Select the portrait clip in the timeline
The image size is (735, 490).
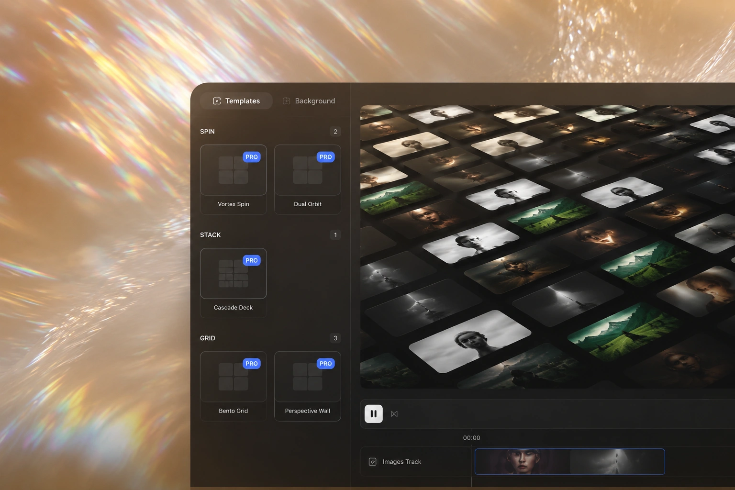(x=523, y=462)
